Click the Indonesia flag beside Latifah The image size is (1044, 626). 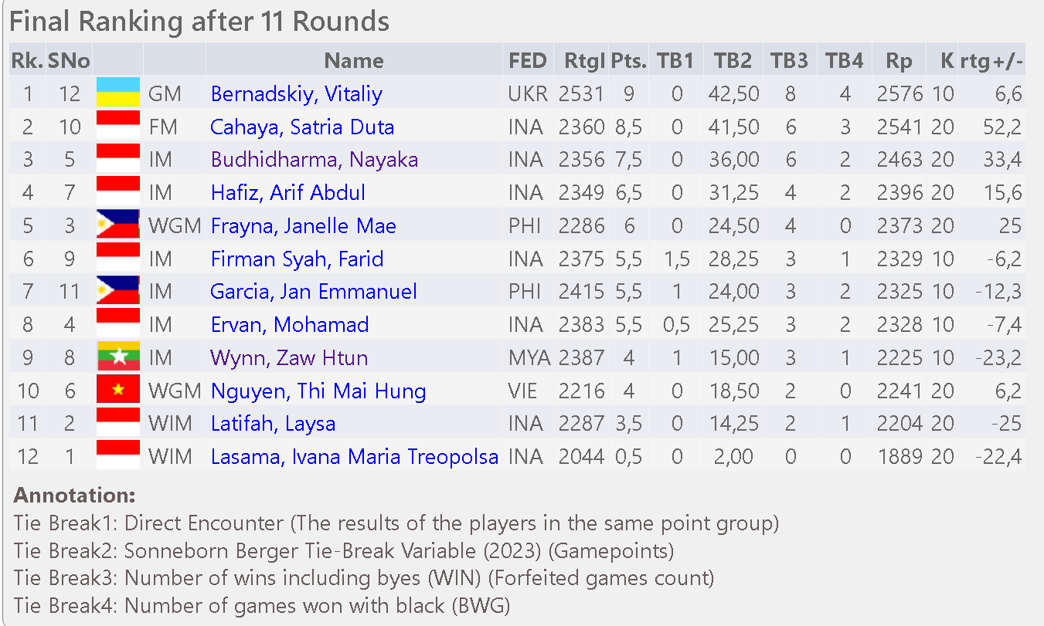[118, 422]
